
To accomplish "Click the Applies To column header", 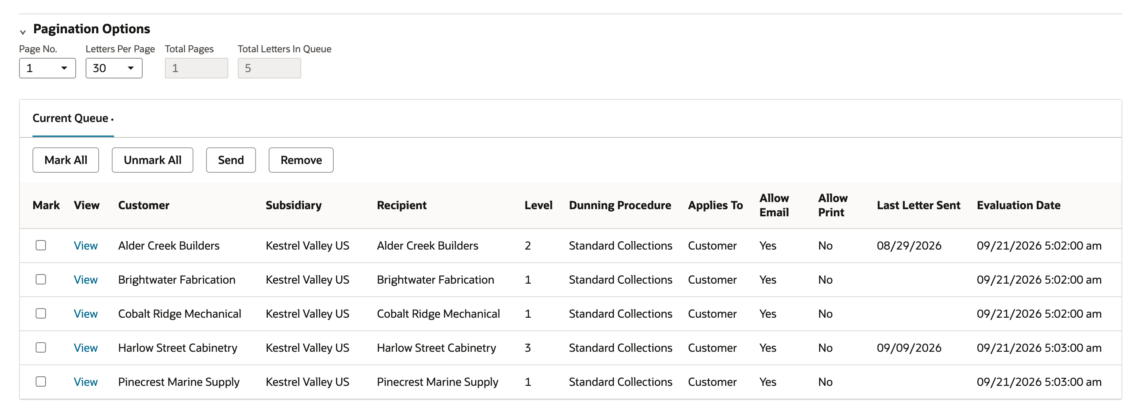I will (715, 205).
